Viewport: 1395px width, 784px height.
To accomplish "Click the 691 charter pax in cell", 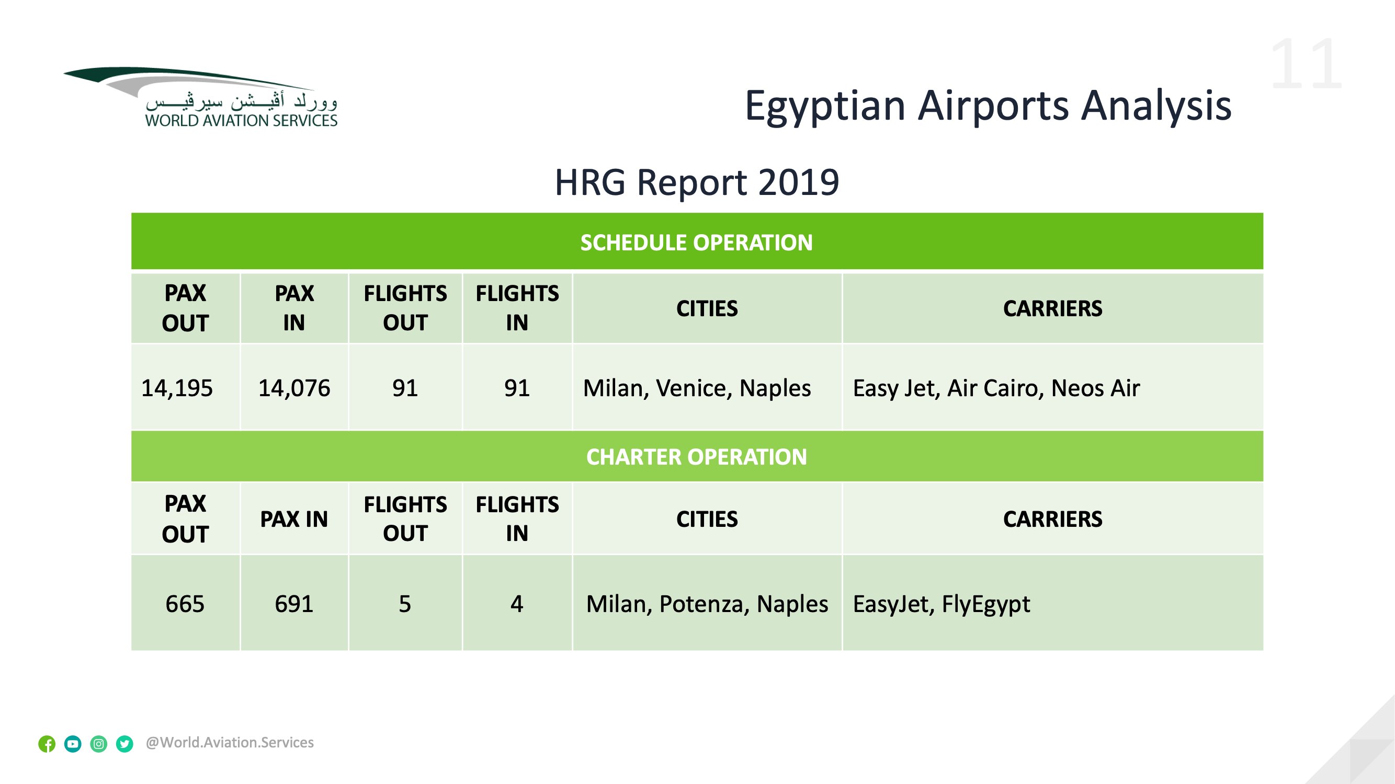I will pyautogui.click(x=294, y=603).
